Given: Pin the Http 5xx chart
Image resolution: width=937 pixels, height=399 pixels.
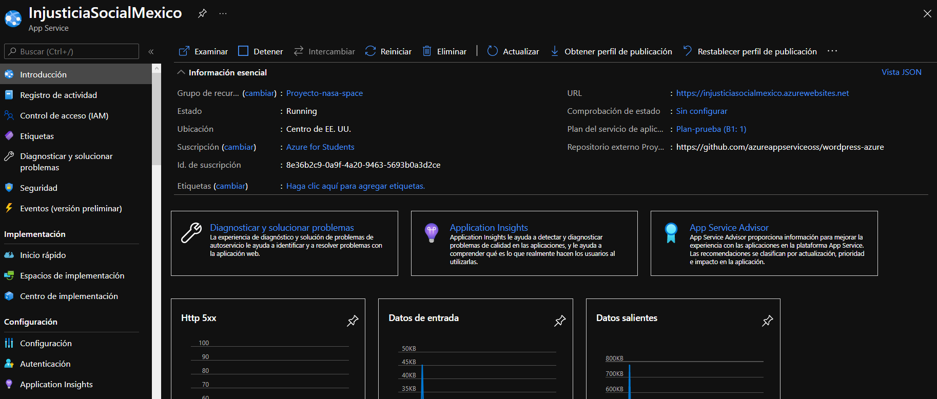Looking at the screenshot, I should point(353,321).
